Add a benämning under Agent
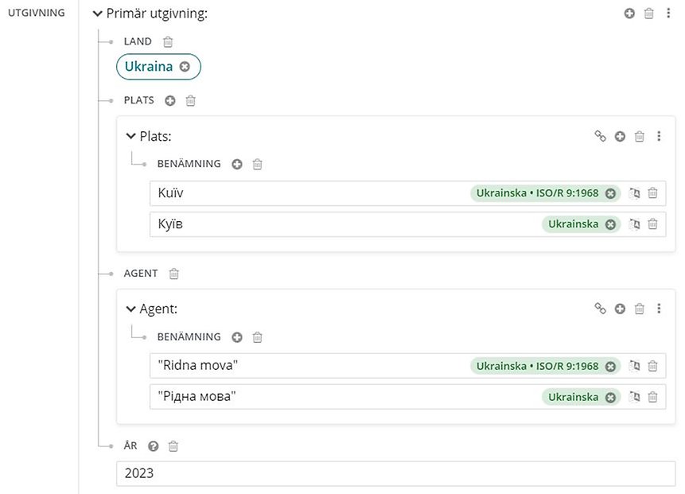Viewport: 685px width, 494px height. 236,336
